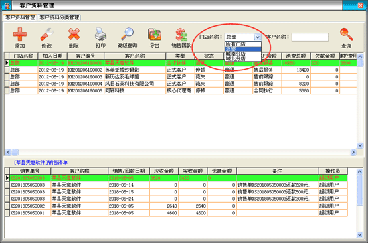Select highlighted 总部 option in dropdown list
The width and height of the screenshot is (368, 243).
point(243,49)
